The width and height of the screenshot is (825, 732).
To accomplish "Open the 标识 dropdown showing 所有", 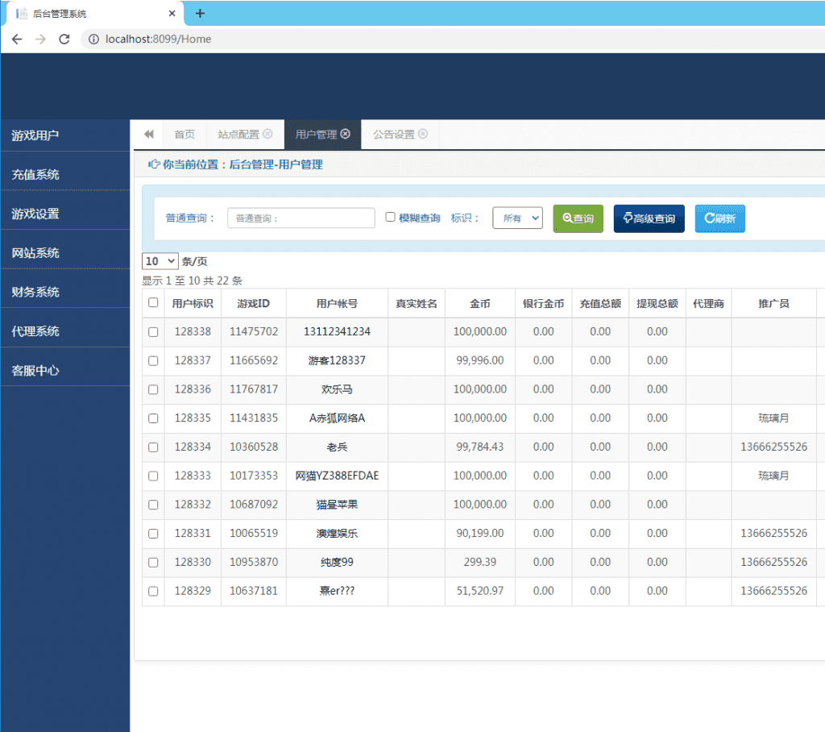I will coord(518,218).
